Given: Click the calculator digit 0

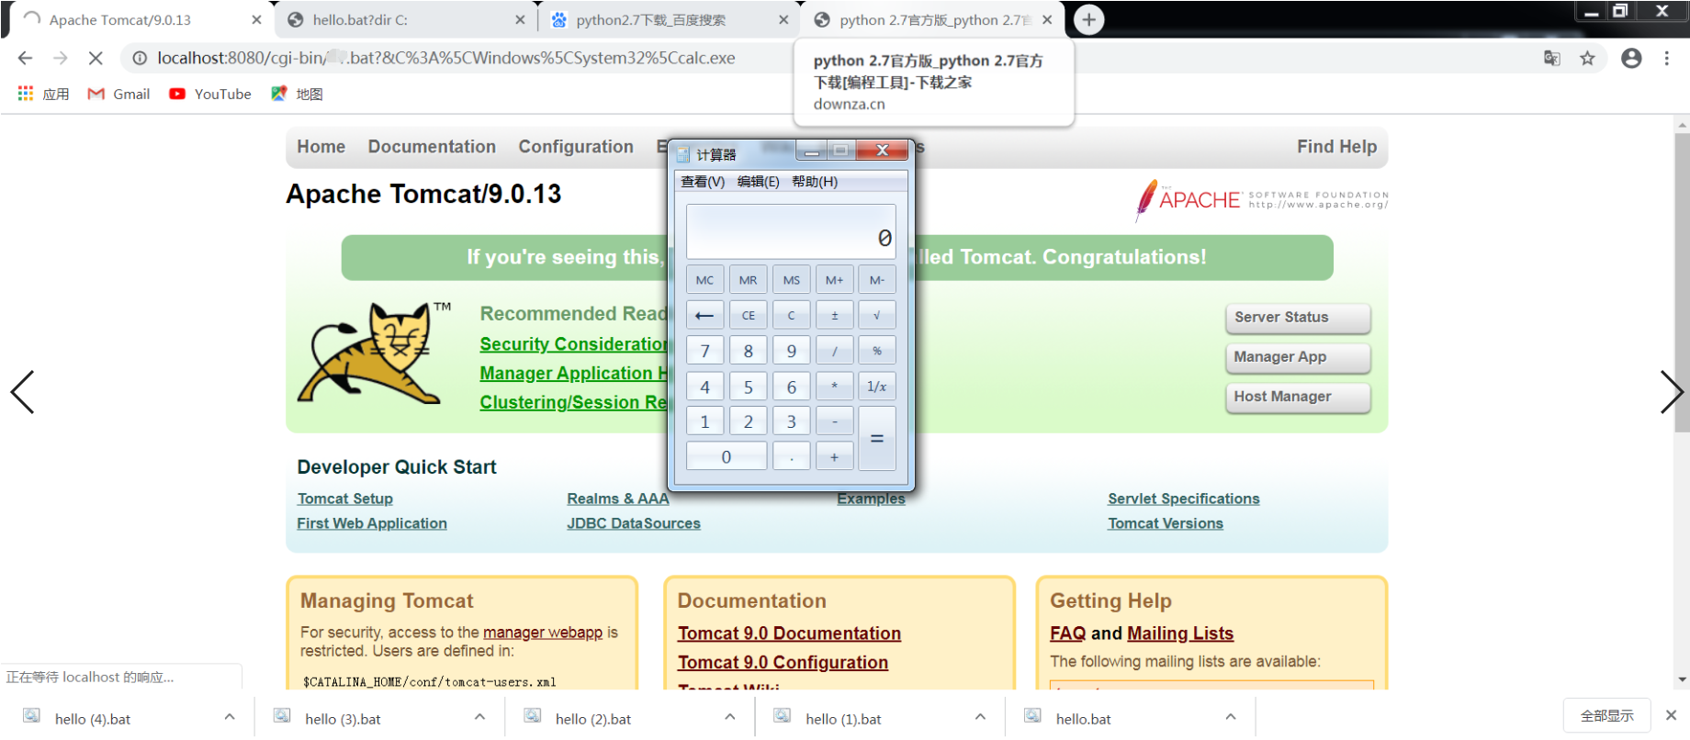Looking at the screenshot, I should [726, 456].
